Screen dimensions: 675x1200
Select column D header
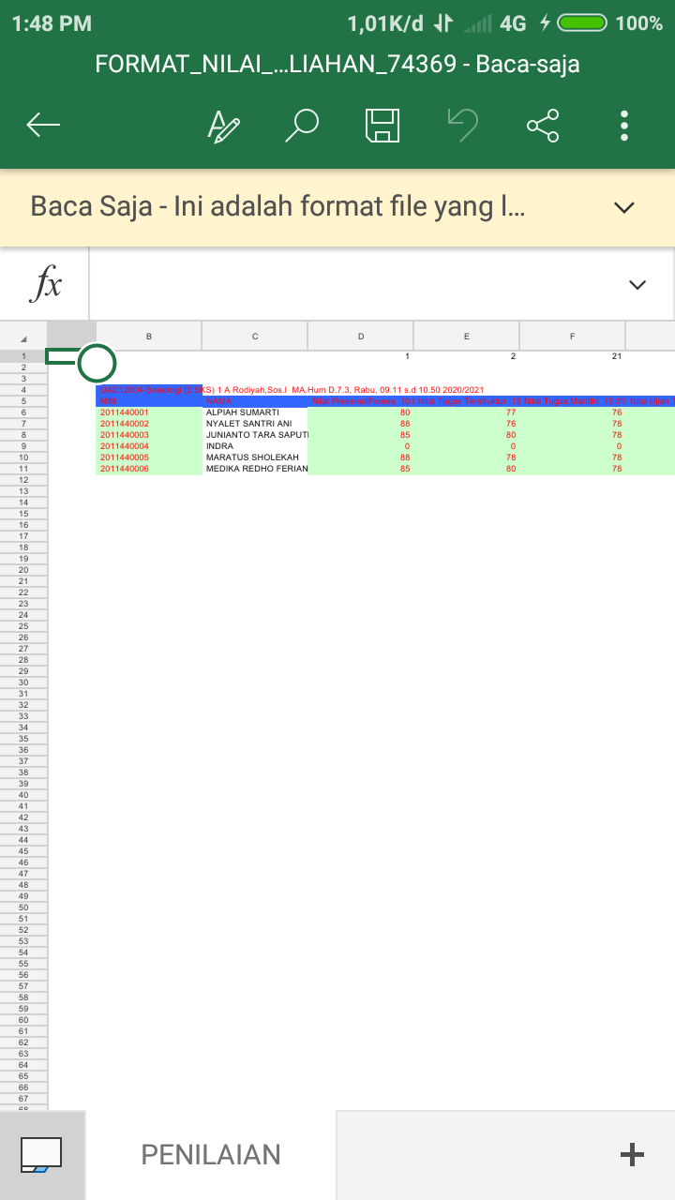(x=361, y=337)
